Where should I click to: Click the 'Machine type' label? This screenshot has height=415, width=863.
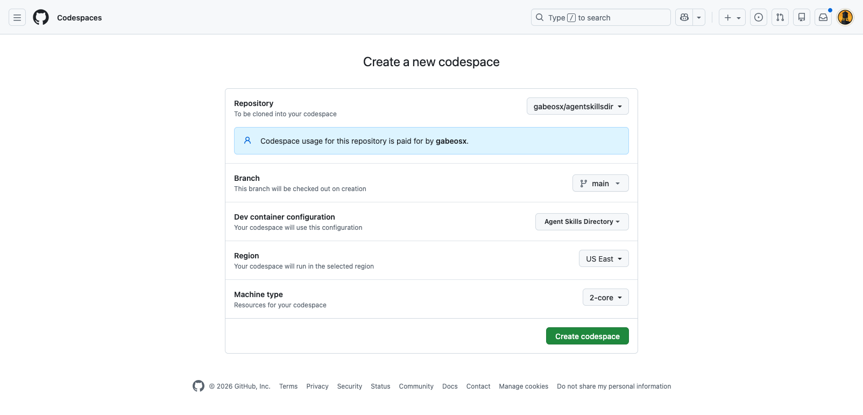[x=258, y=294]
